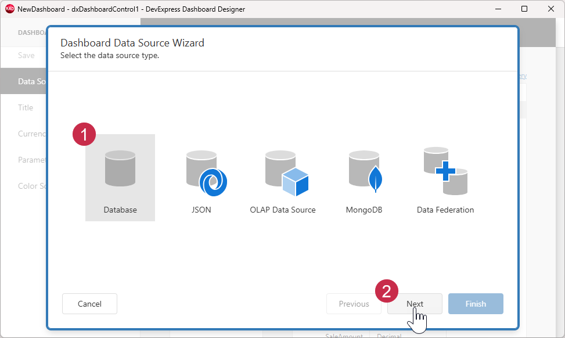Maximize the Dashboard Designer window
This screenshot has width=565, height=338.
[524, 9]
